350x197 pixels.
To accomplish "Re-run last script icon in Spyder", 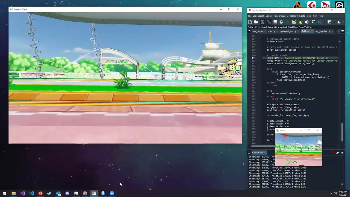I will pyautogui.click(x=313, y=22).
